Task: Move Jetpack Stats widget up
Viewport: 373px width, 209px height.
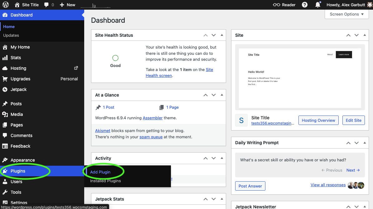Action: point(206,199)
